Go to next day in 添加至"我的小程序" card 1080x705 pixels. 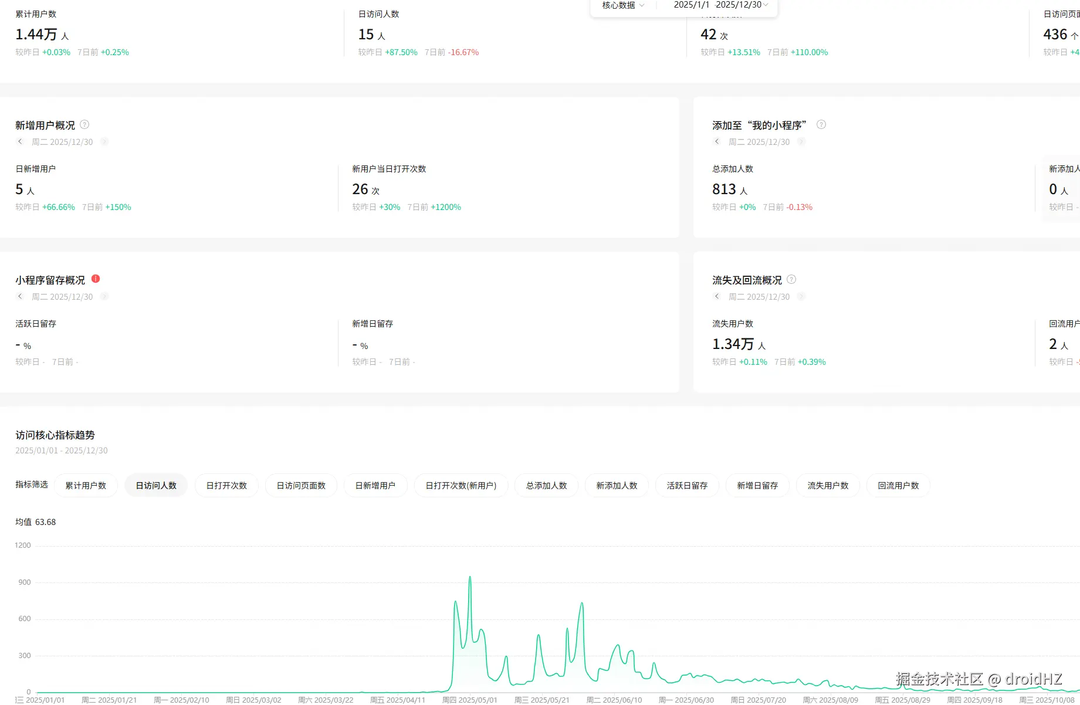coord(801,142)
